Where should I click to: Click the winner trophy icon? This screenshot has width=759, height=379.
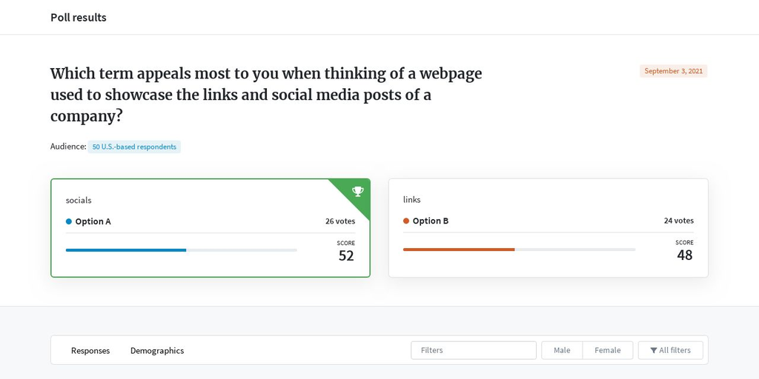click(358, 192)
